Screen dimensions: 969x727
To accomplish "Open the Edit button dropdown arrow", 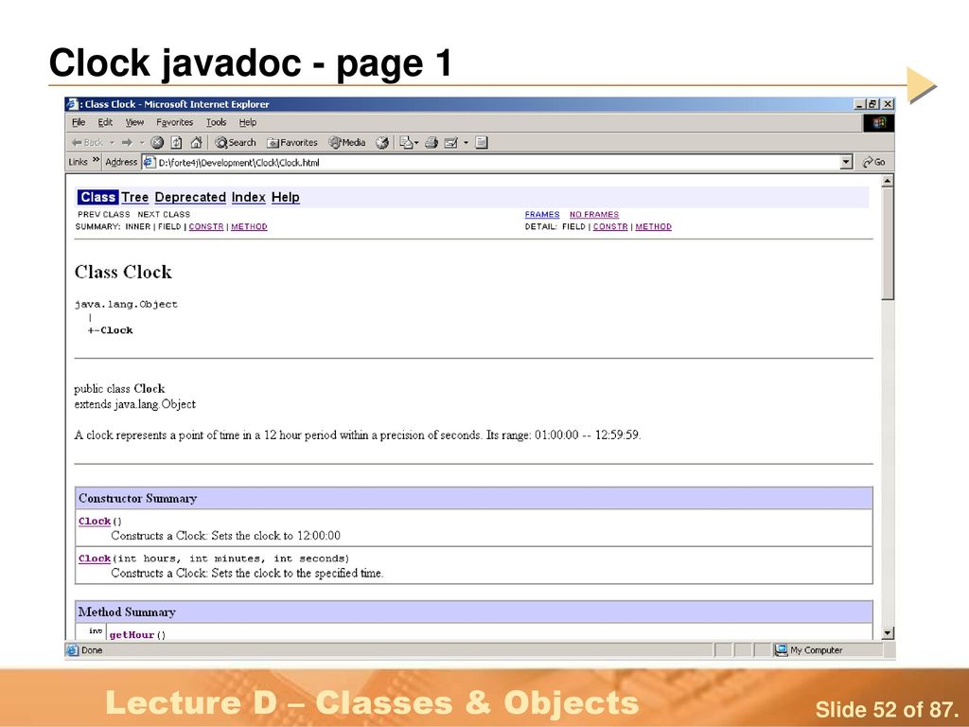I will point(466,143).
